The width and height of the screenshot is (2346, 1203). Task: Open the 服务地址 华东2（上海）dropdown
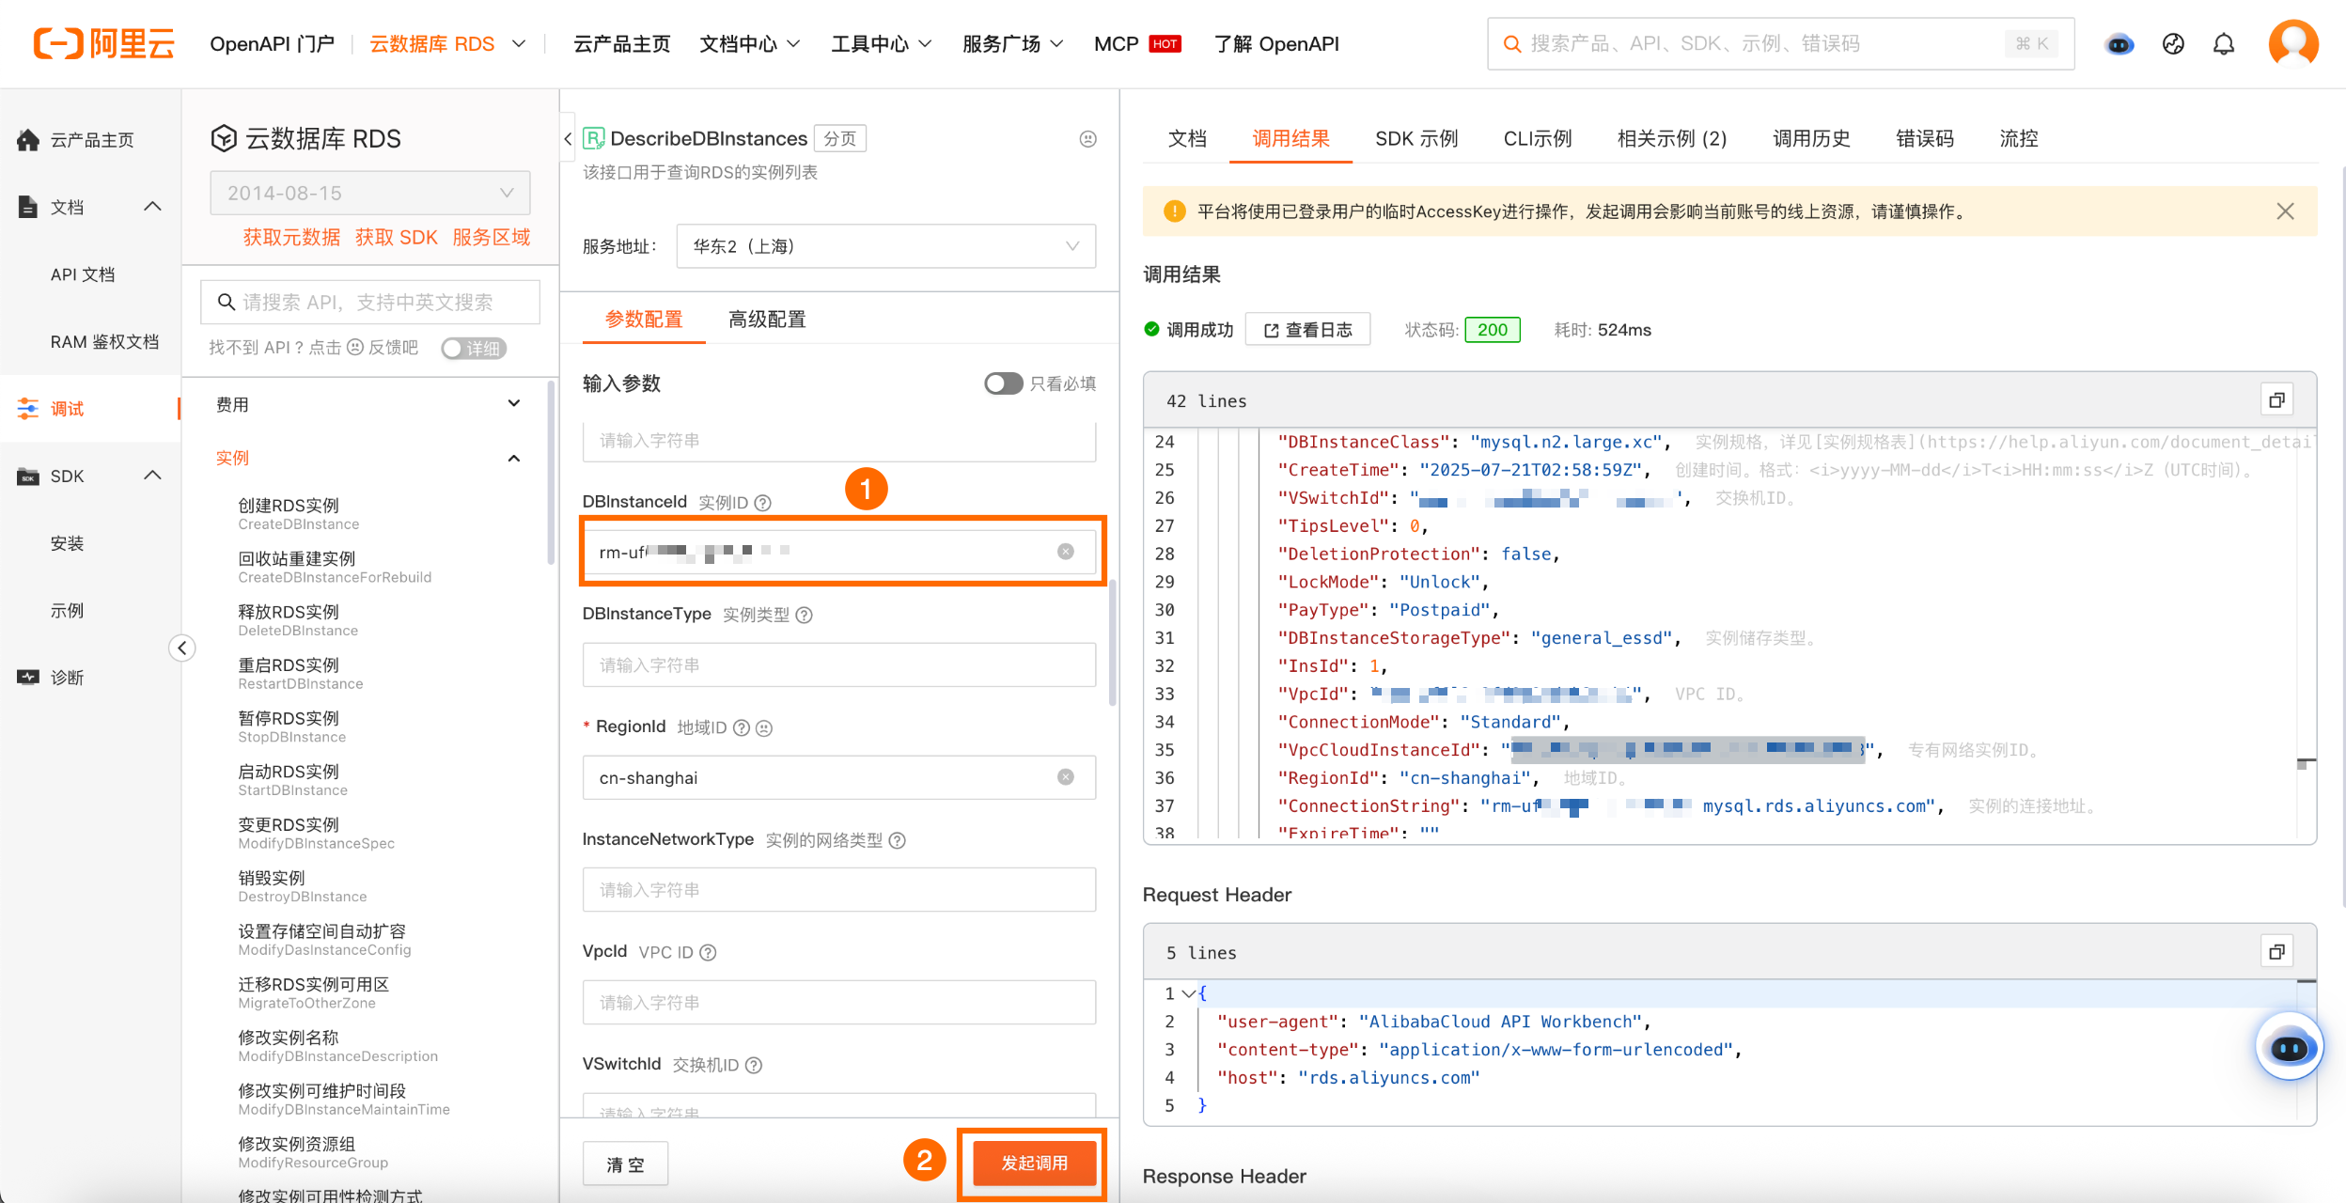tap(885, 246)
